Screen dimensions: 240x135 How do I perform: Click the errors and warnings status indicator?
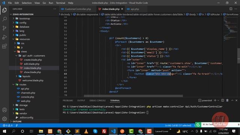point(7,125)
